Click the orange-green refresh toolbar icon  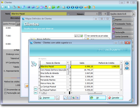click(89, 7)
